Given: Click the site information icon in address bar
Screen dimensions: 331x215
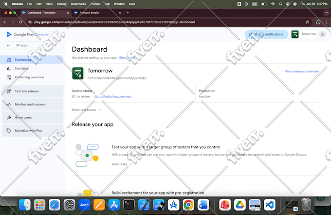Looking at the screenshot, I should click(x=30, y=22).
